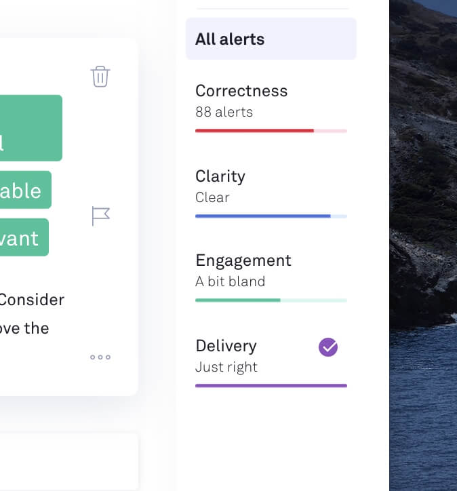
Task: Select the Delivery category
Action: (226, 346)
